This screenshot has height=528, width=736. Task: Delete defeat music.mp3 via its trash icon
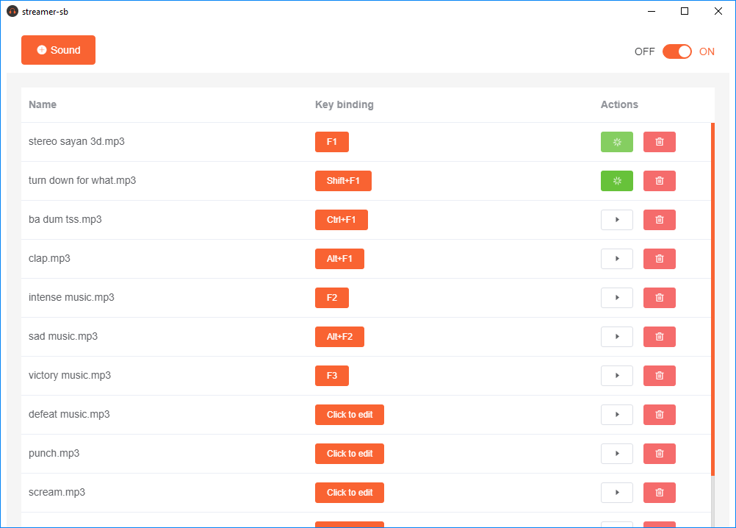pos(660,415)
